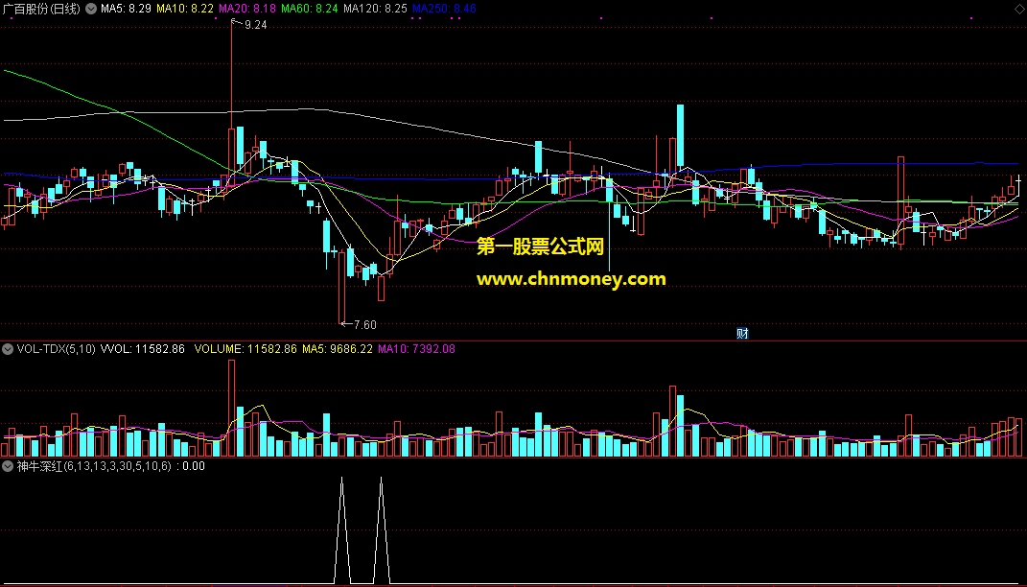Click the 9.24 high price label
This screenshot has width=1027, height=587.
tap(255, 25)
